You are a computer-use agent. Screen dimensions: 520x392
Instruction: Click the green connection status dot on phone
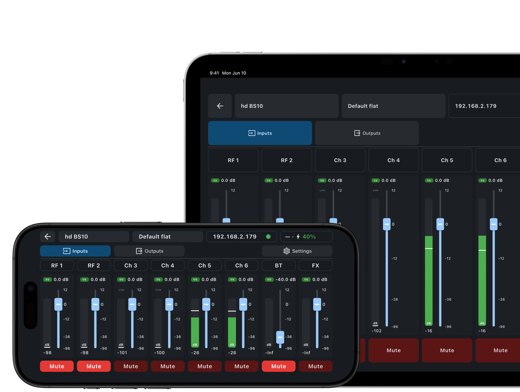pyautogui.click(x=268, y=237)
